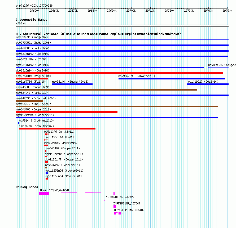236x228 pixels.
Task: Select the MIR550A3 magenta arrow glyph
Action: coord(105,200)
